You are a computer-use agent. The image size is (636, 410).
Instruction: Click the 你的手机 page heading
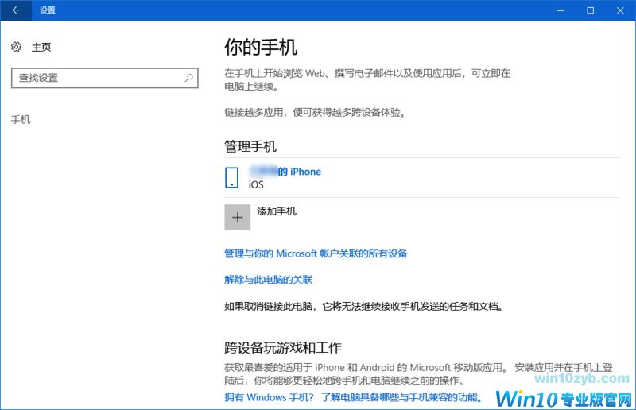point(261,48)
